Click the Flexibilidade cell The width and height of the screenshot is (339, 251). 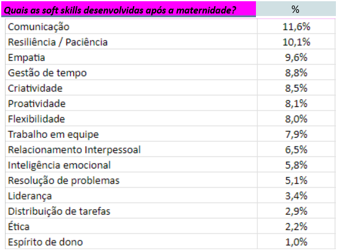tap(131, 119)
